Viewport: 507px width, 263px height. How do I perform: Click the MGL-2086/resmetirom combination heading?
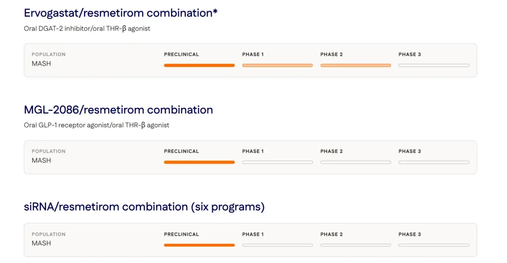coord(118,110)
